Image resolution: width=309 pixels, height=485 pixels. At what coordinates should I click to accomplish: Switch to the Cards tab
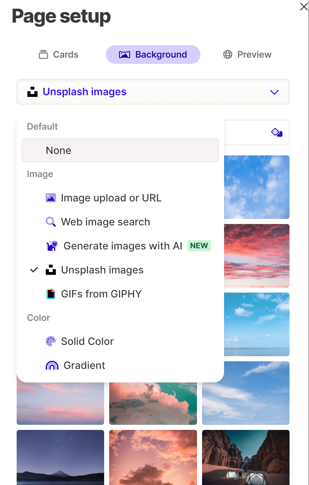click(x=59, y=55)
